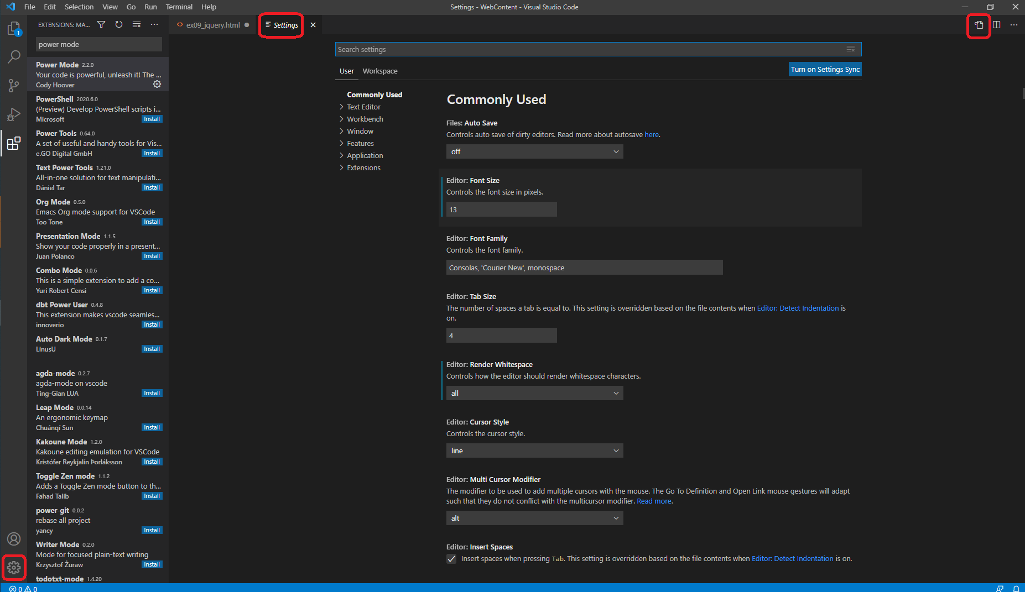The width and height of the screenshot is (1025, 592).
Task: Open the Manage gear menu
Action: (14, 568)
